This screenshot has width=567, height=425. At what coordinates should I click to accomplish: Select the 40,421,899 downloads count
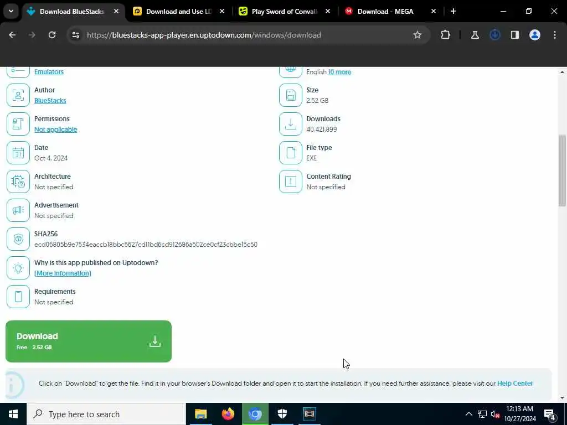(x=322, y=129)
